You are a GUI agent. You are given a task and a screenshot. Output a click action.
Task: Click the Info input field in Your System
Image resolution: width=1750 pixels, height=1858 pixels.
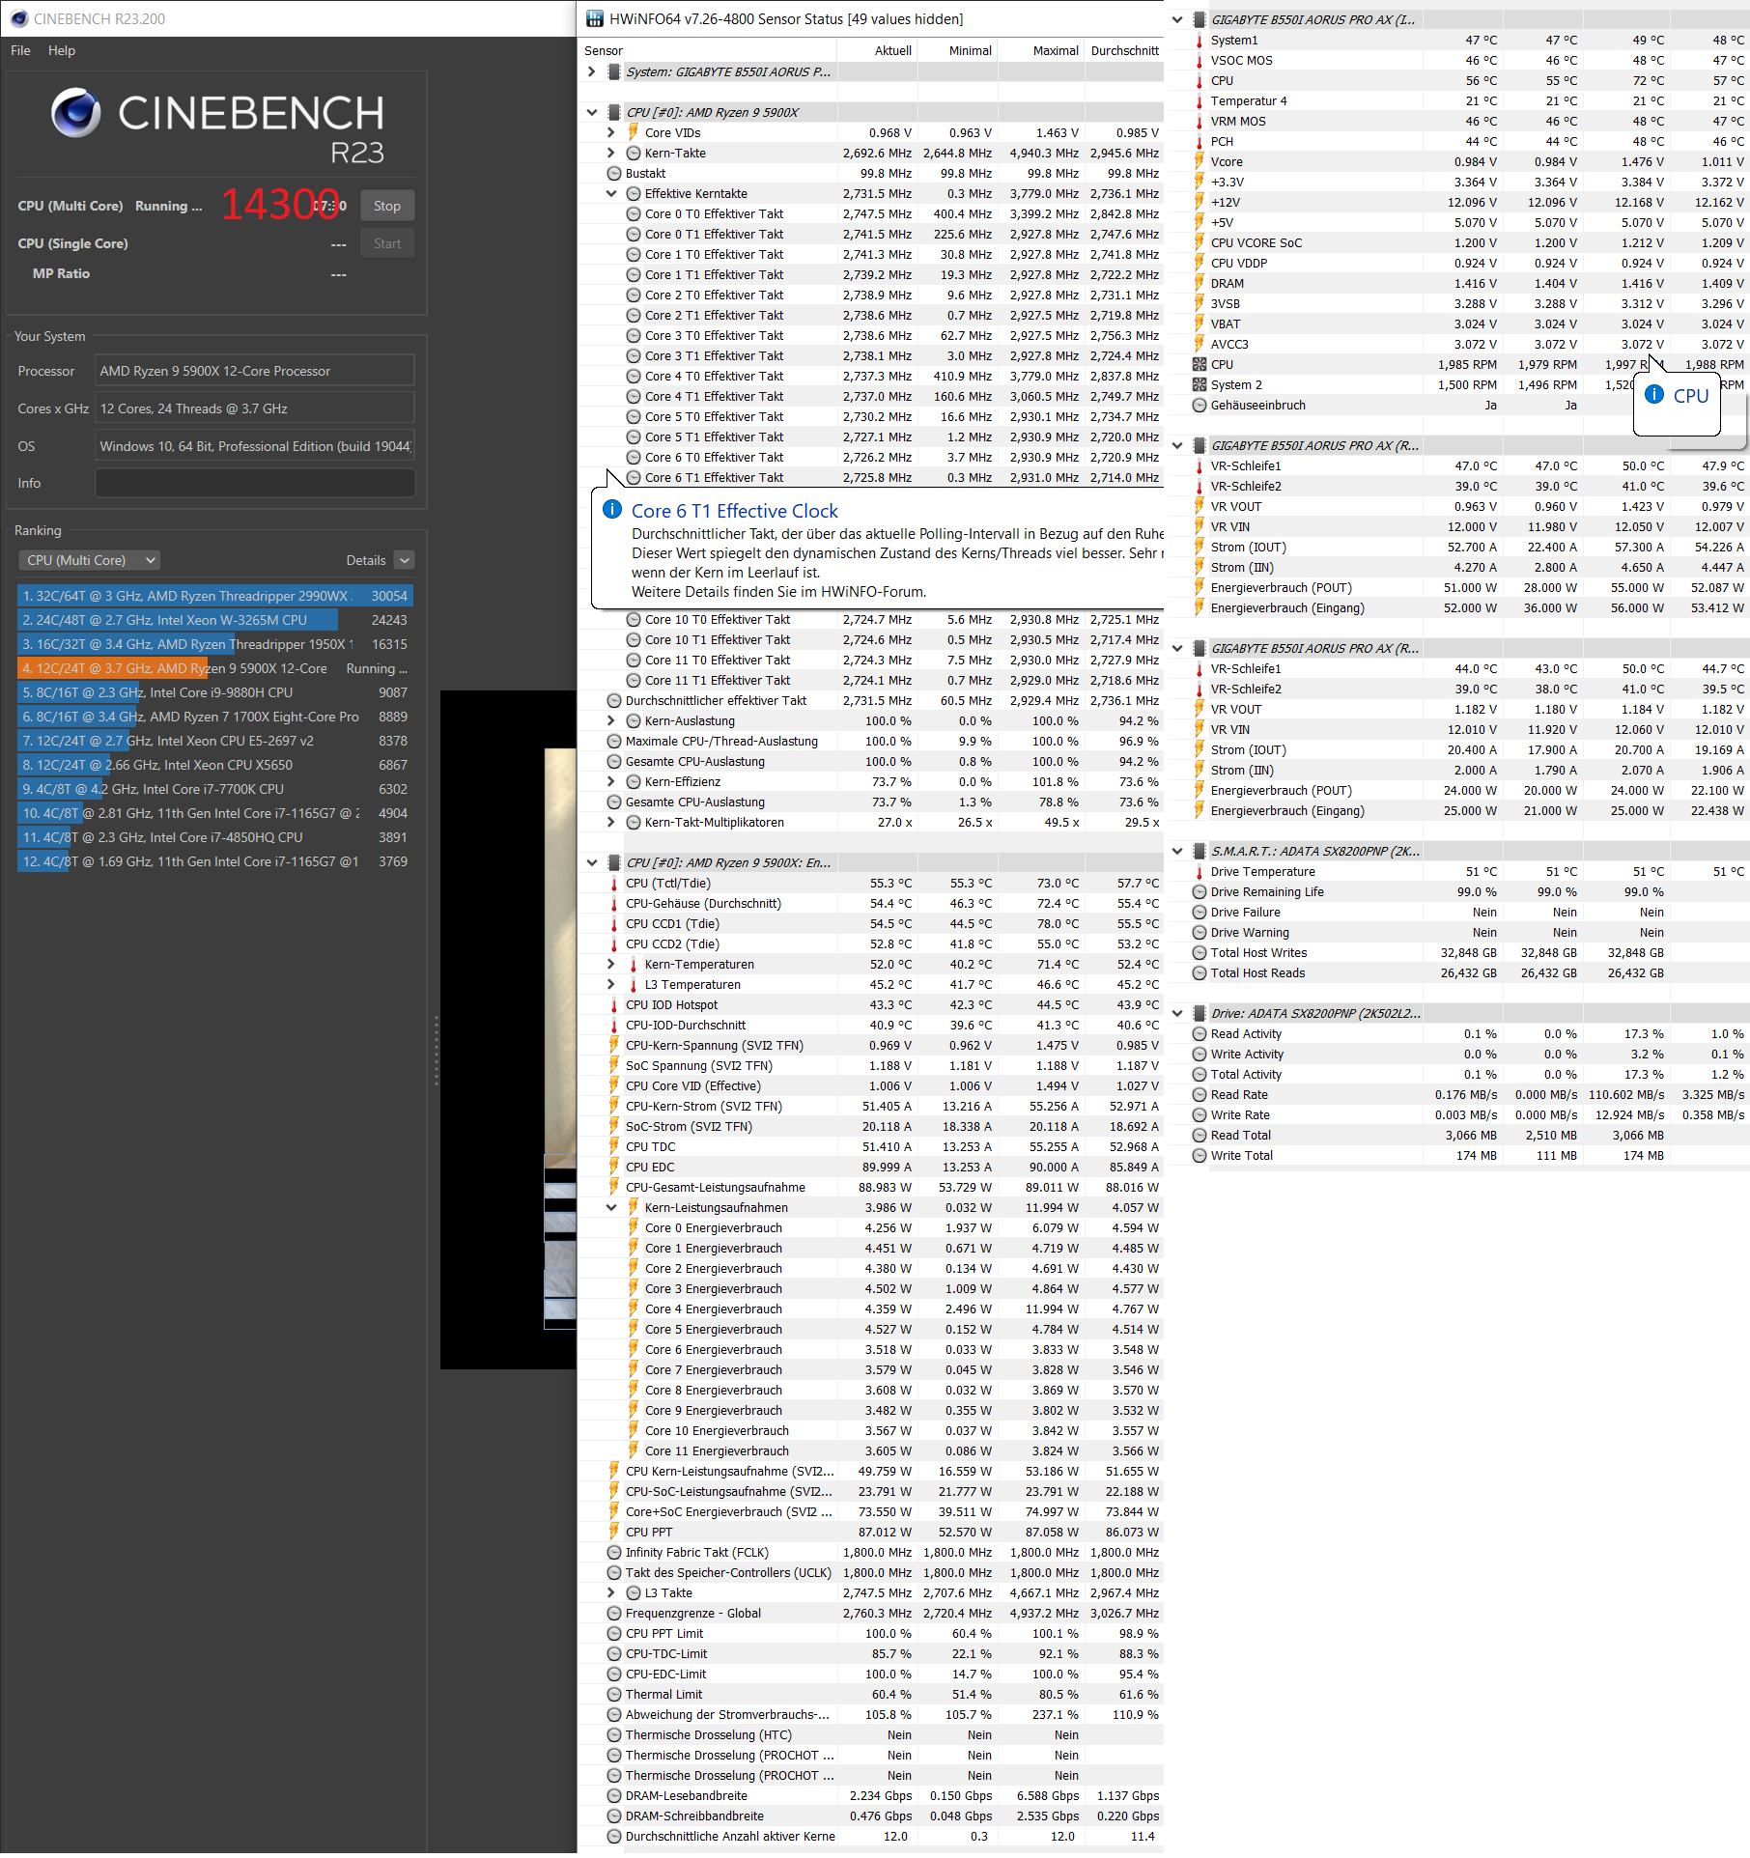(x=255, y=483)
